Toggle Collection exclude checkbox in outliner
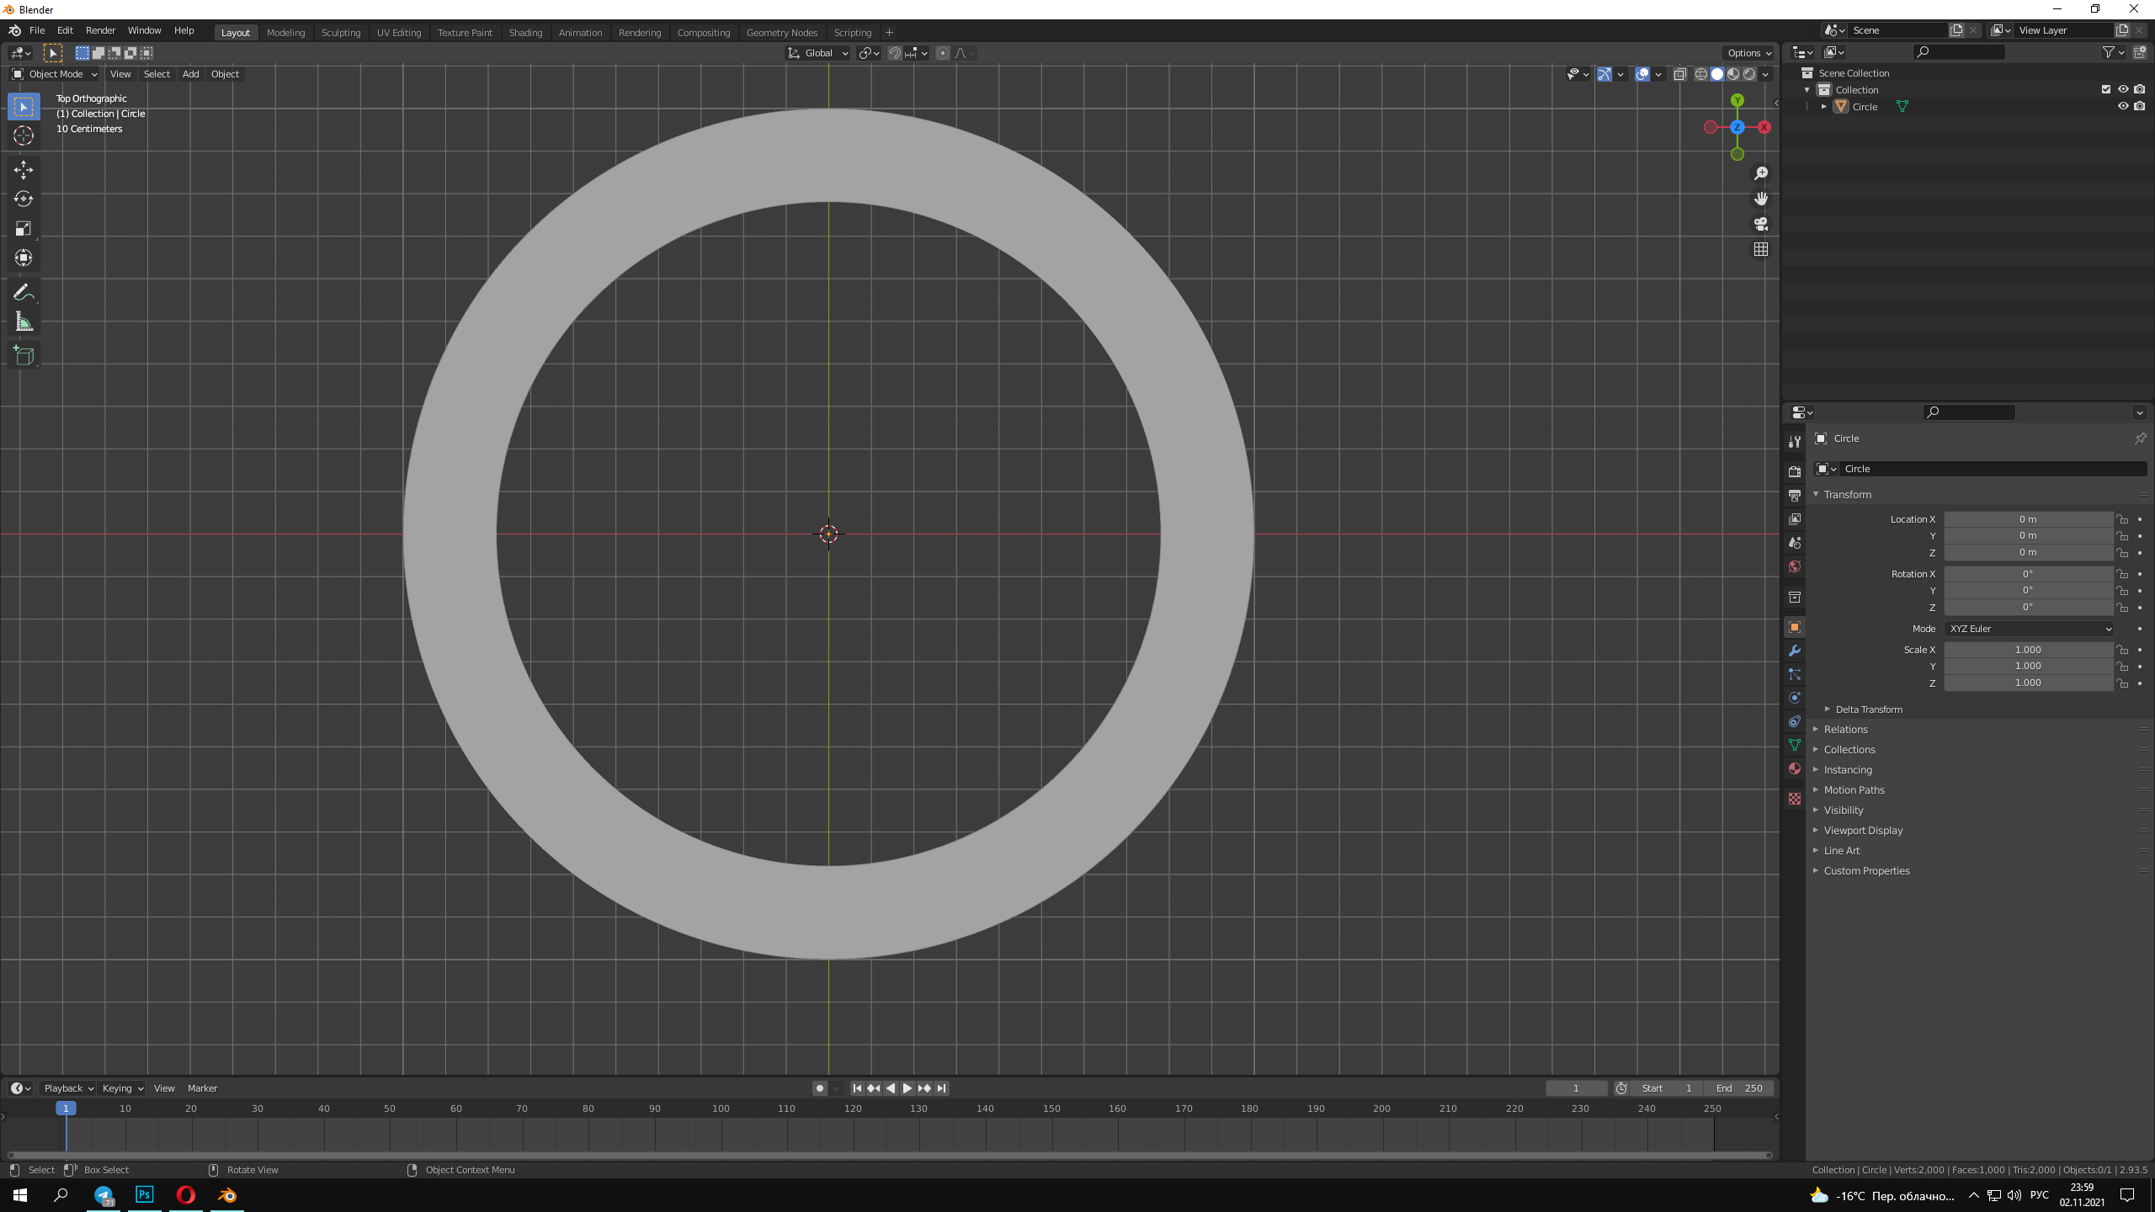 (x=2106, y=89)
